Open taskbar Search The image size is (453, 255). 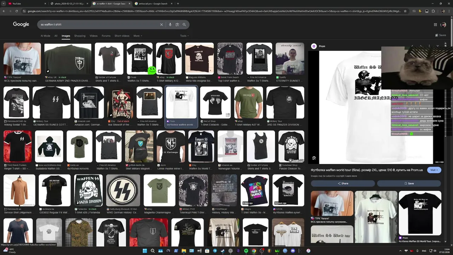[153, 251]
